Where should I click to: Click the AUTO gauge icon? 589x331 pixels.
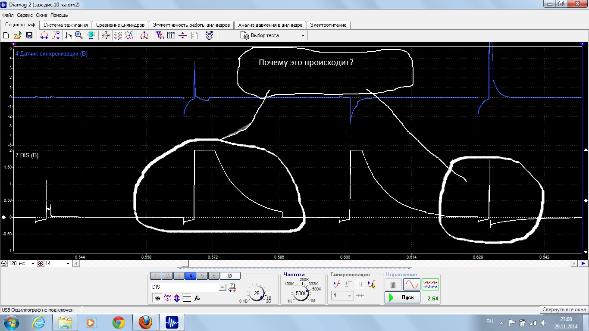coord(209,36)
